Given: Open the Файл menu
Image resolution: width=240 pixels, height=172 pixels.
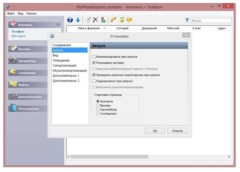Looking at the screenshot, I should 11,13.
